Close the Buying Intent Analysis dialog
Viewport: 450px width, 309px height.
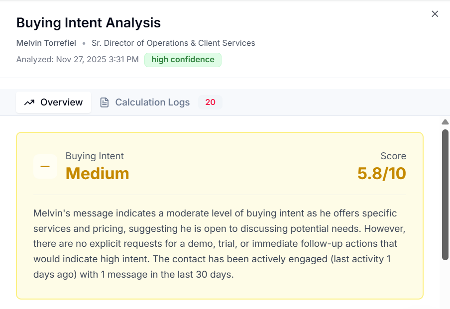(435, 14)
